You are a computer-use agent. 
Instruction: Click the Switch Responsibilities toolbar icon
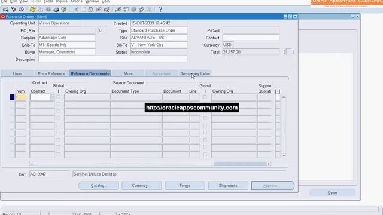48,10
